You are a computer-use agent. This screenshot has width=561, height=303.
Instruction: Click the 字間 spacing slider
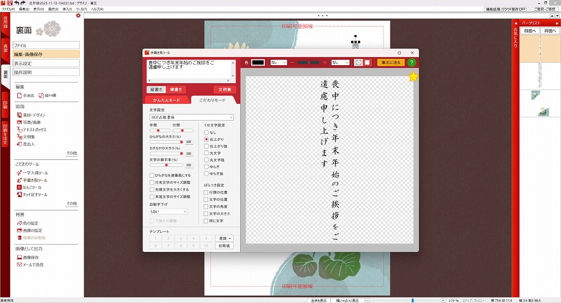pos(159,131)
